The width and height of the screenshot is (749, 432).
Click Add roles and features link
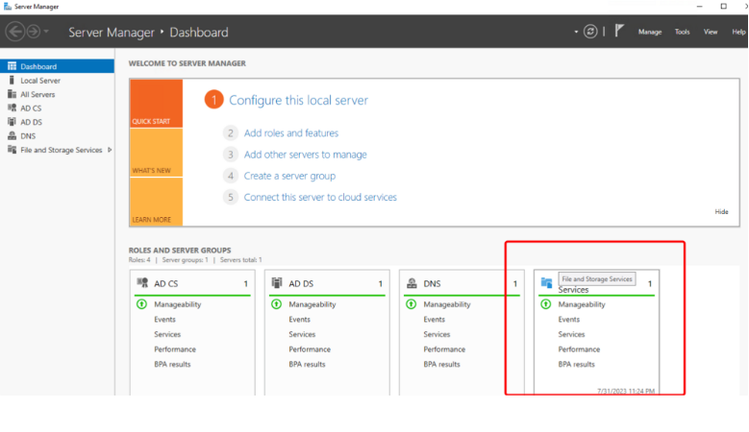[290, 133]
